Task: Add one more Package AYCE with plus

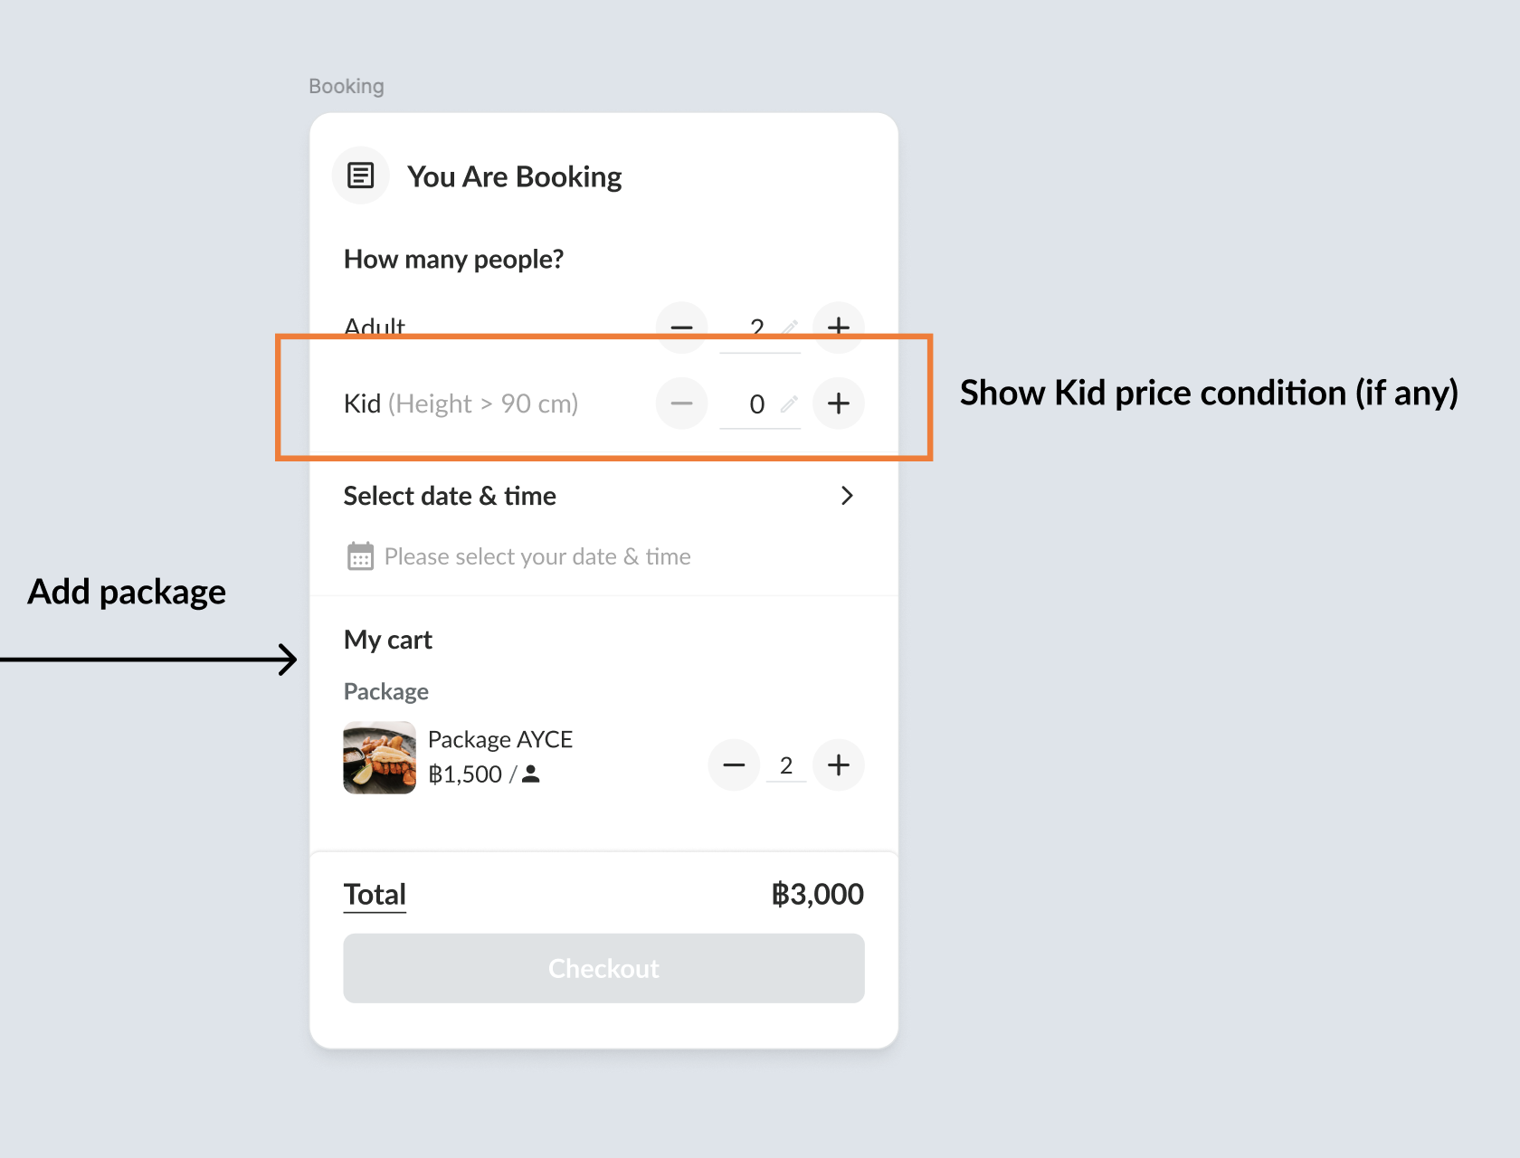Action: coord(838,765)
